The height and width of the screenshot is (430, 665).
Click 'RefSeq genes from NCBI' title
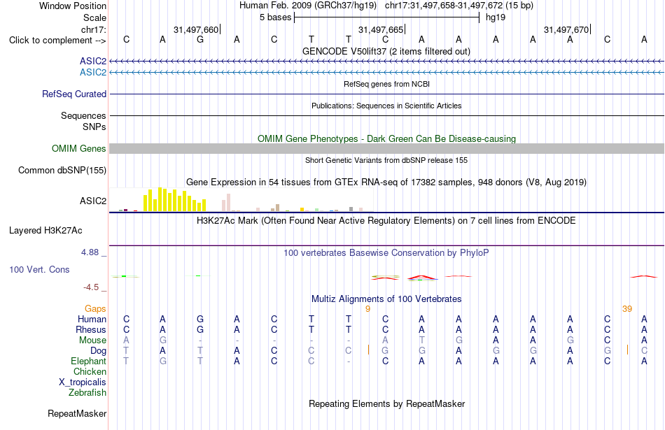click(x=386, y=84)
